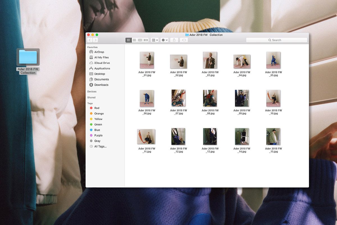Open Applications from the sidebar

click(x=102, y=68)
